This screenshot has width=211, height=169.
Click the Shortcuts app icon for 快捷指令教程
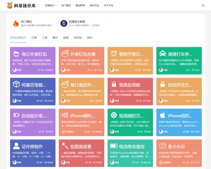pyautogui.click(x=64, y=23)
